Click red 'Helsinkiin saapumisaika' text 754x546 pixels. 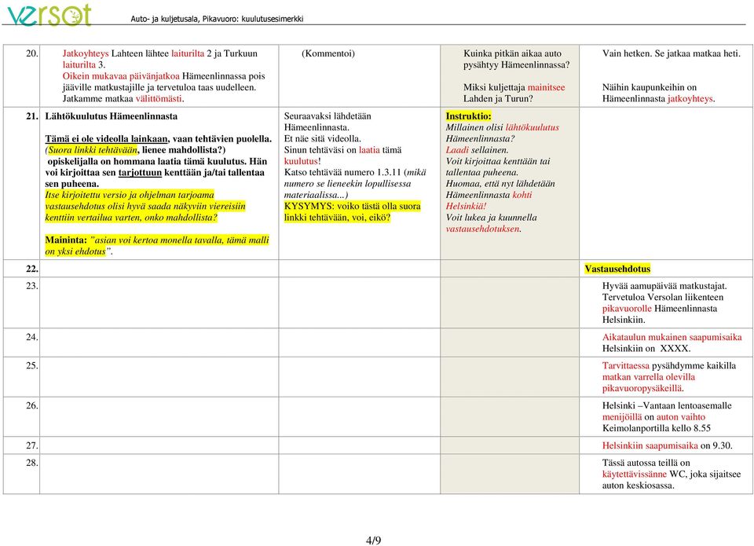[650, 445]
